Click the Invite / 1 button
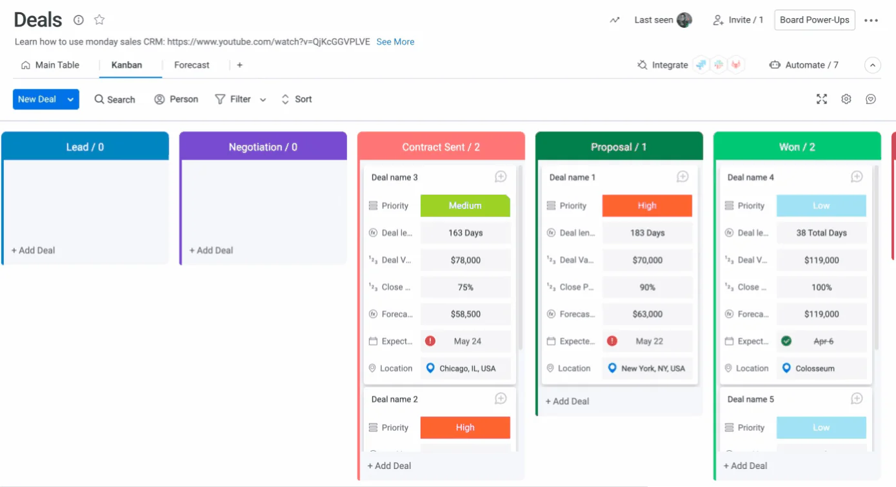Viewport: 896px width, 487px height. click(x=738, y=20)
